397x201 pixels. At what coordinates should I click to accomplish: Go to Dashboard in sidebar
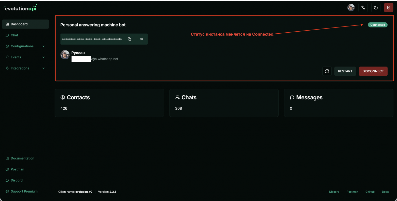tap(19, 24)
